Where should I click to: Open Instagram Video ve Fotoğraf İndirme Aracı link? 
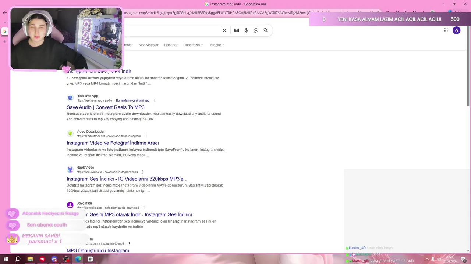[113, 143]
